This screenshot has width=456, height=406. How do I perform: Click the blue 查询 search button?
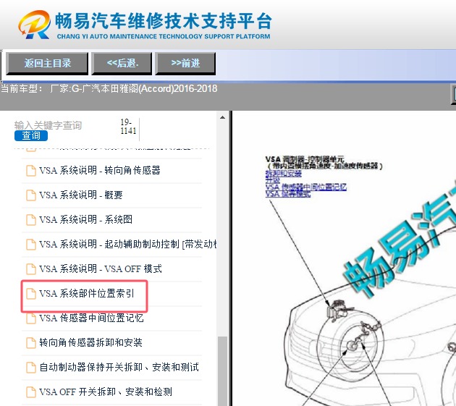point(31,135)
